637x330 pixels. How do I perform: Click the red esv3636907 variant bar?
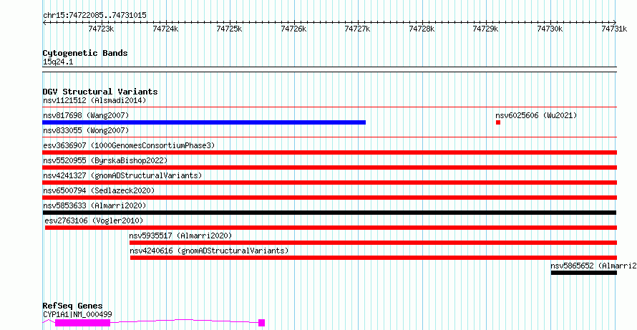[330, 152]
